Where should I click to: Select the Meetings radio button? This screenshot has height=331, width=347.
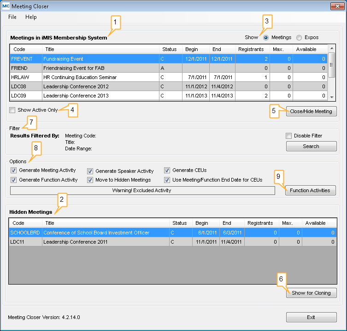coord(266,37)
